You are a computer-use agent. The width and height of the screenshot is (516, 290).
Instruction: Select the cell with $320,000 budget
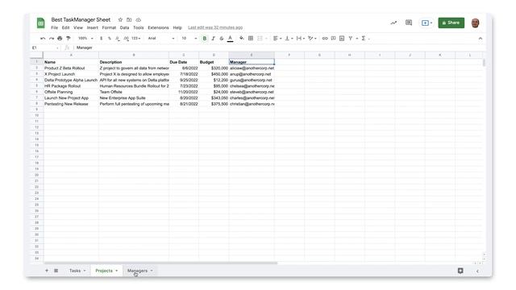[214, 68]
